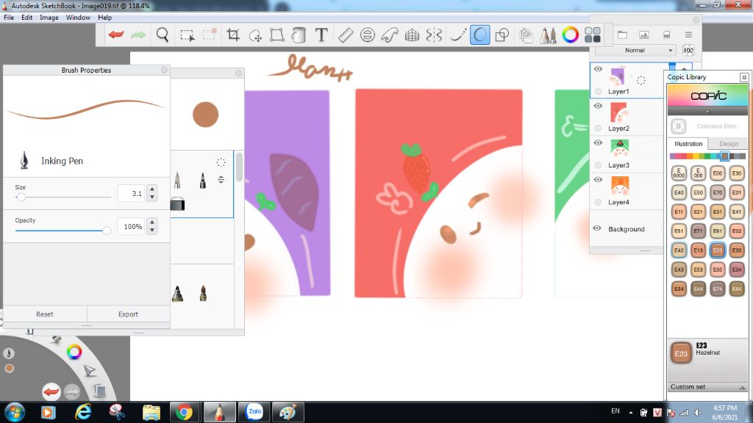Select the Text tool

click(x=321, y=35)
